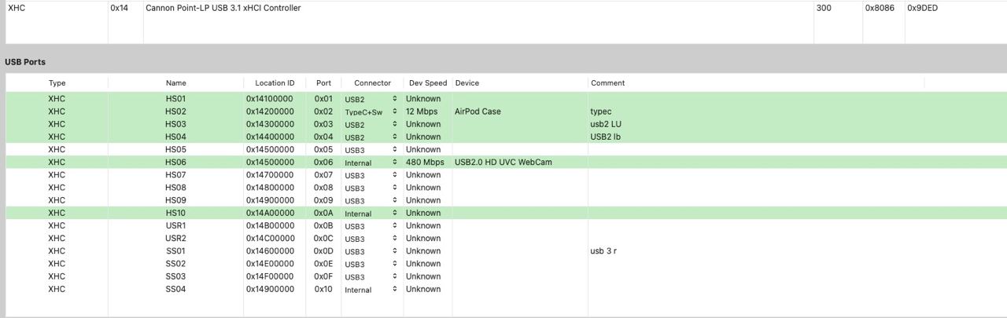
Task: Expand the connector selector in HS10 row
Action: coord(371,214)
